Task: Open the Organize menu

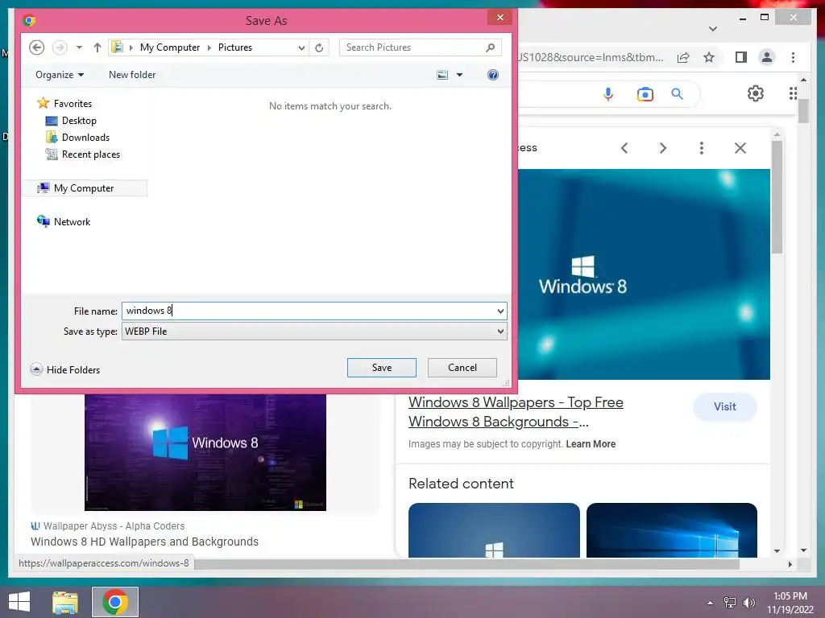Action: 60,75
